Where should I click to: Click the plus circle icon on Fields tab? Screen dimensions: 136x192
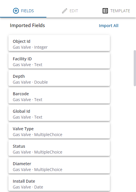16,11
